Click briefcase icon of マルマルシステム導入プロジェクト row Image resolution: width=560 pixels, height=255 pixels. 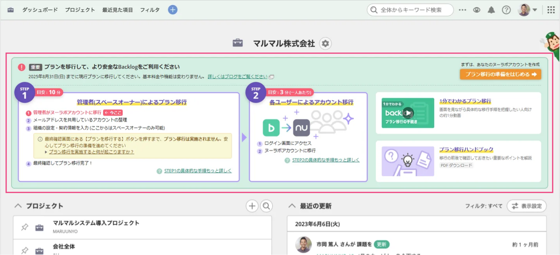coord(39,227)
